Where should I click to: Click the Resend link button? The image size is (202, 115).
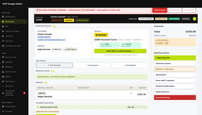click(x=175, y=10)
